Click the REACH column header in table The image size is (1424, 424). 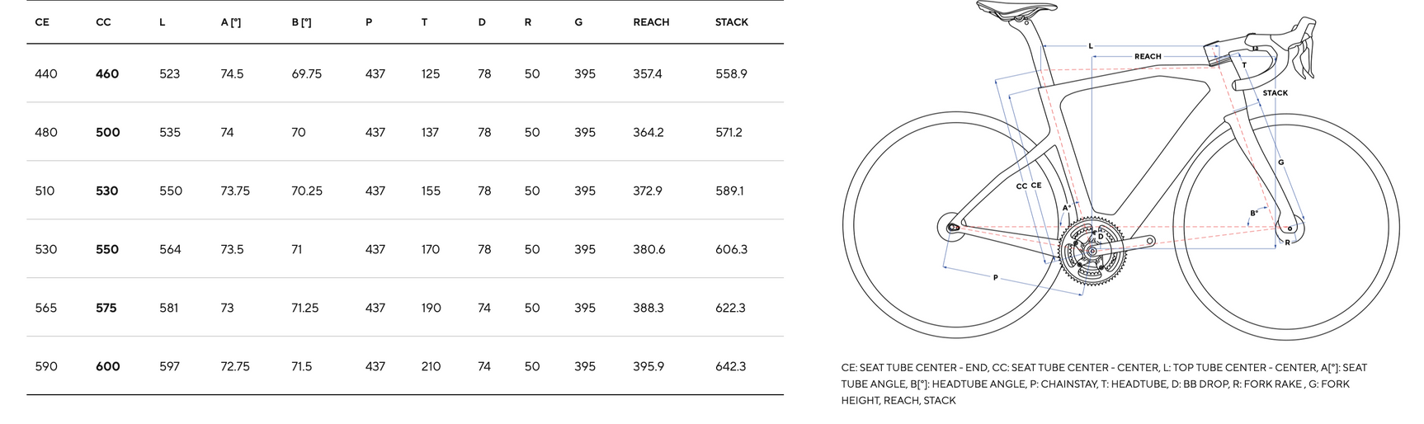(650, 22)
